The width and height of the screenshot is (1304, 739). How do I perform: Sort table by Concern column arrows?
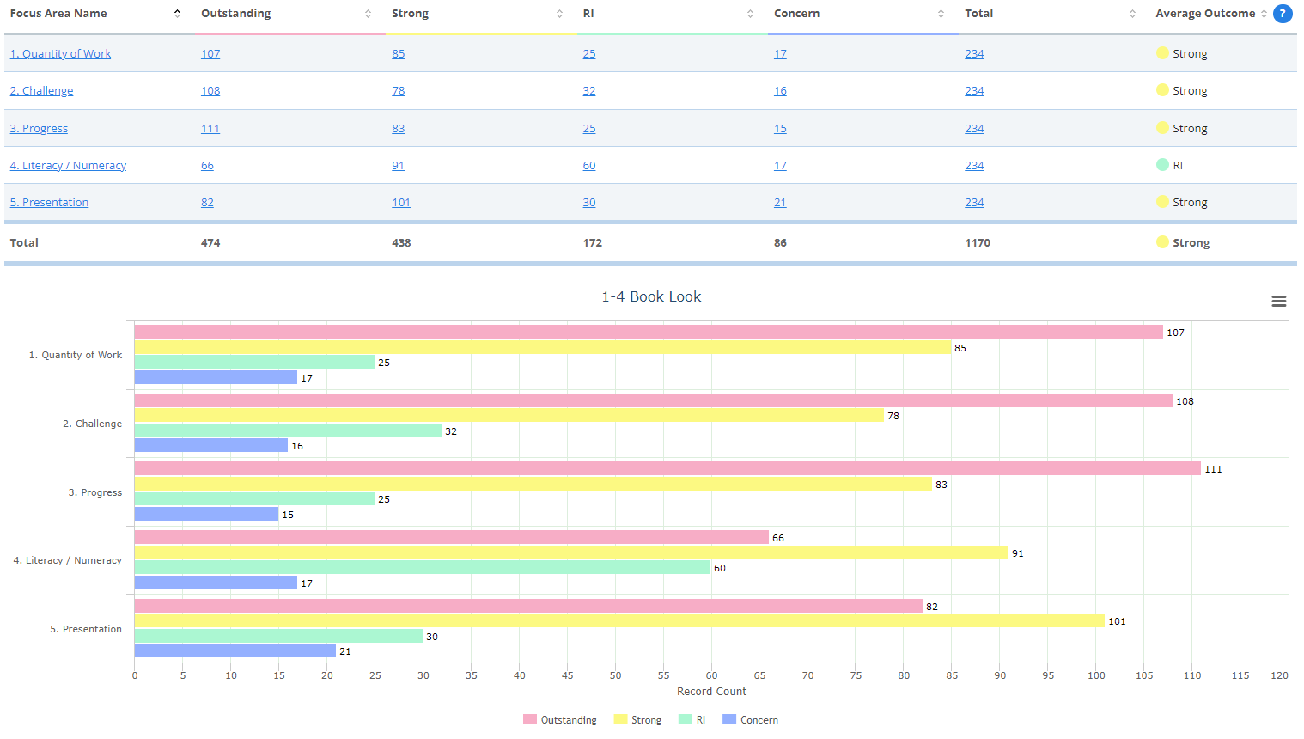click(941, 14)
